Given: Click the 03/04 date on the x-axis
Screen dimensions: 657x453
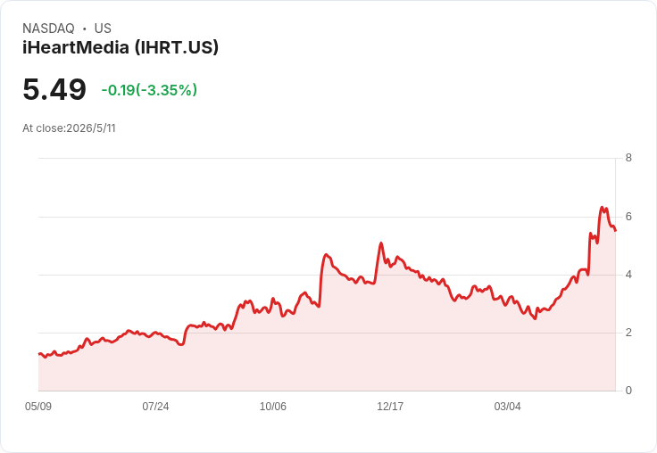Looking at the screenshot, I should pyautogui.click(x=507, y=407).
